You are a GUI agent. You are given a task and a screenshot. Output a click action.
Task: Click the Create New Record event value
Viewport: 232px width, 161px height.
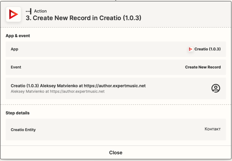click(203, 67)
